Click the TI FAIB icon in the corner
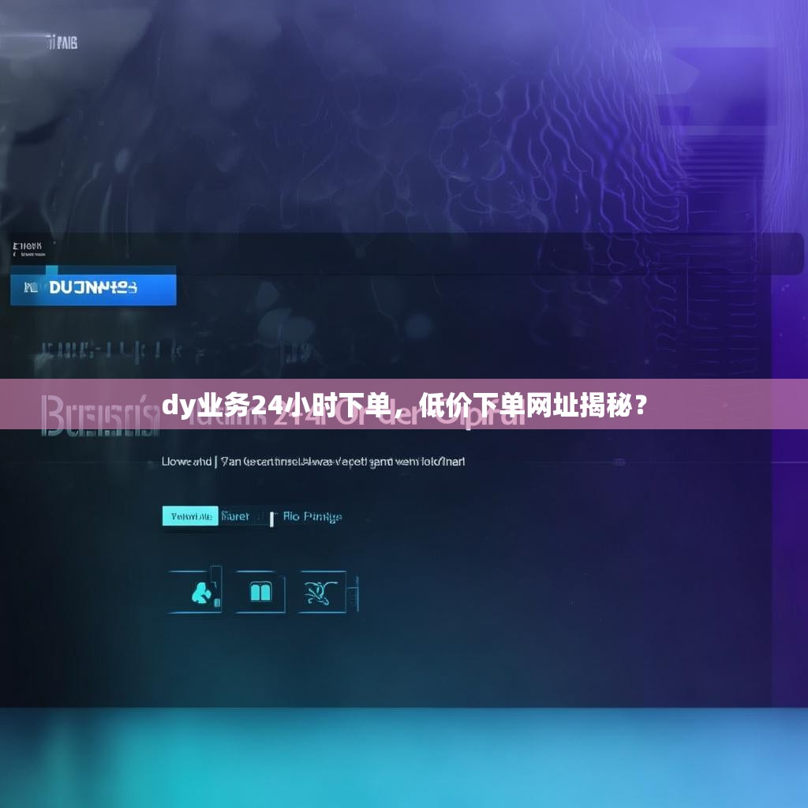This screenshot has width=808, height=808. pos(63,39)
